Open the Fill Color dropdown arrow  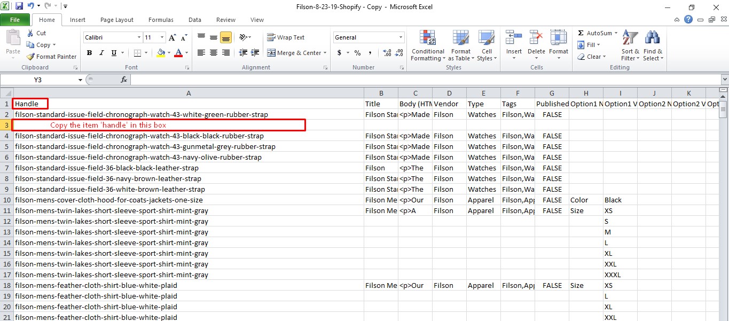pos(169,53)
